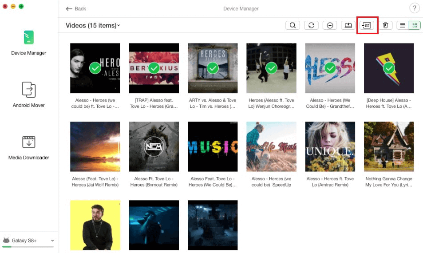Viewport: 423px width, 253px height.
Task: Deselect the [TRAP] Alesso feat. video
Action: click(x=154, y=68)
